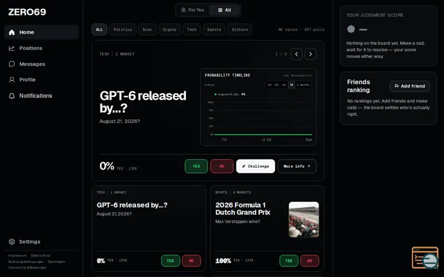Go to Profile in the sidebar
This screenshot has width=444, height=277.
(41, 80)
